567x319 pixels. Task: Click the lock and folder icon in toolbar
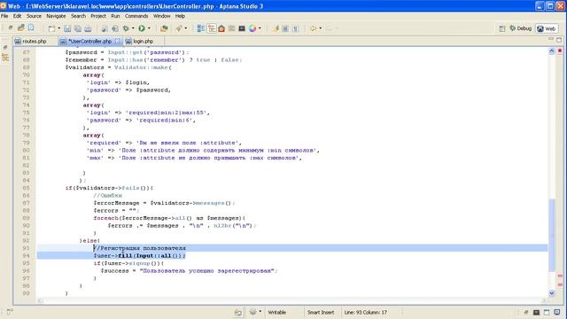21,27
